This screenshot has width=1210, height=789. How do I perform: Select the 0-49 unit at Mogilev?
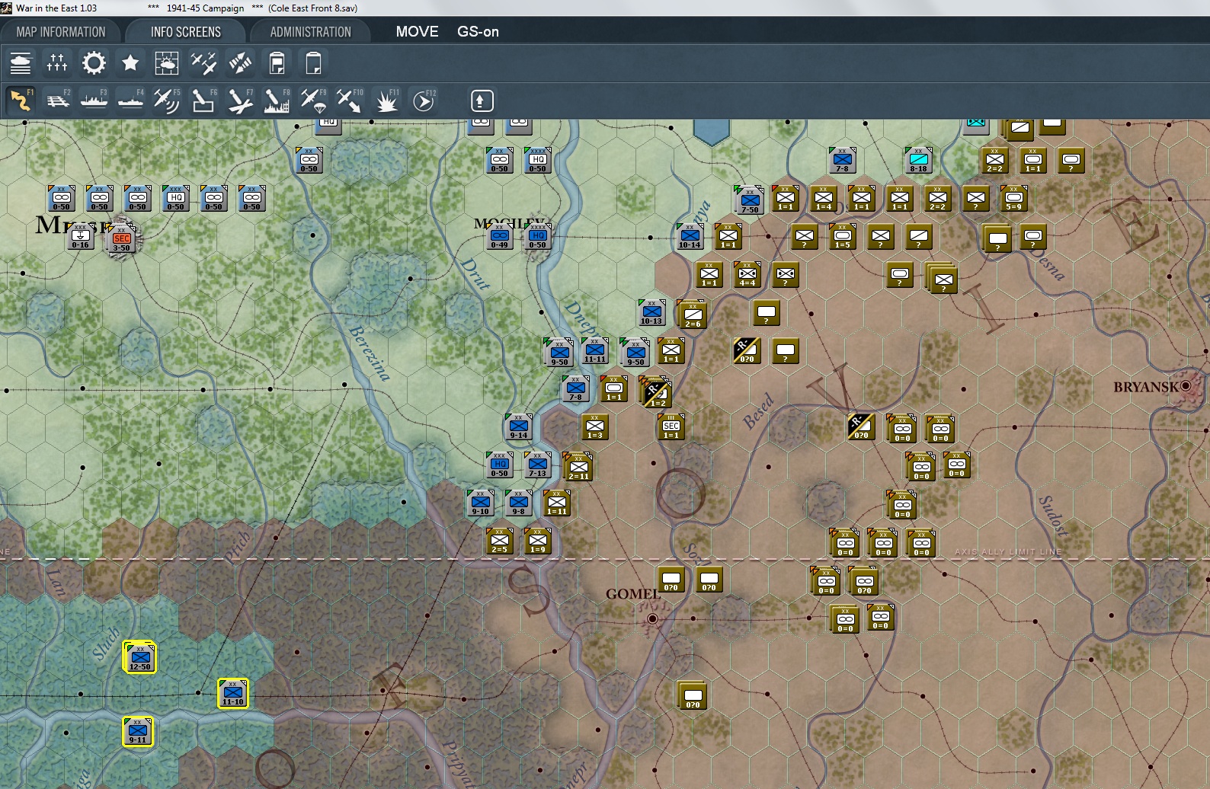pyautogui.click(x=499, y=236)
